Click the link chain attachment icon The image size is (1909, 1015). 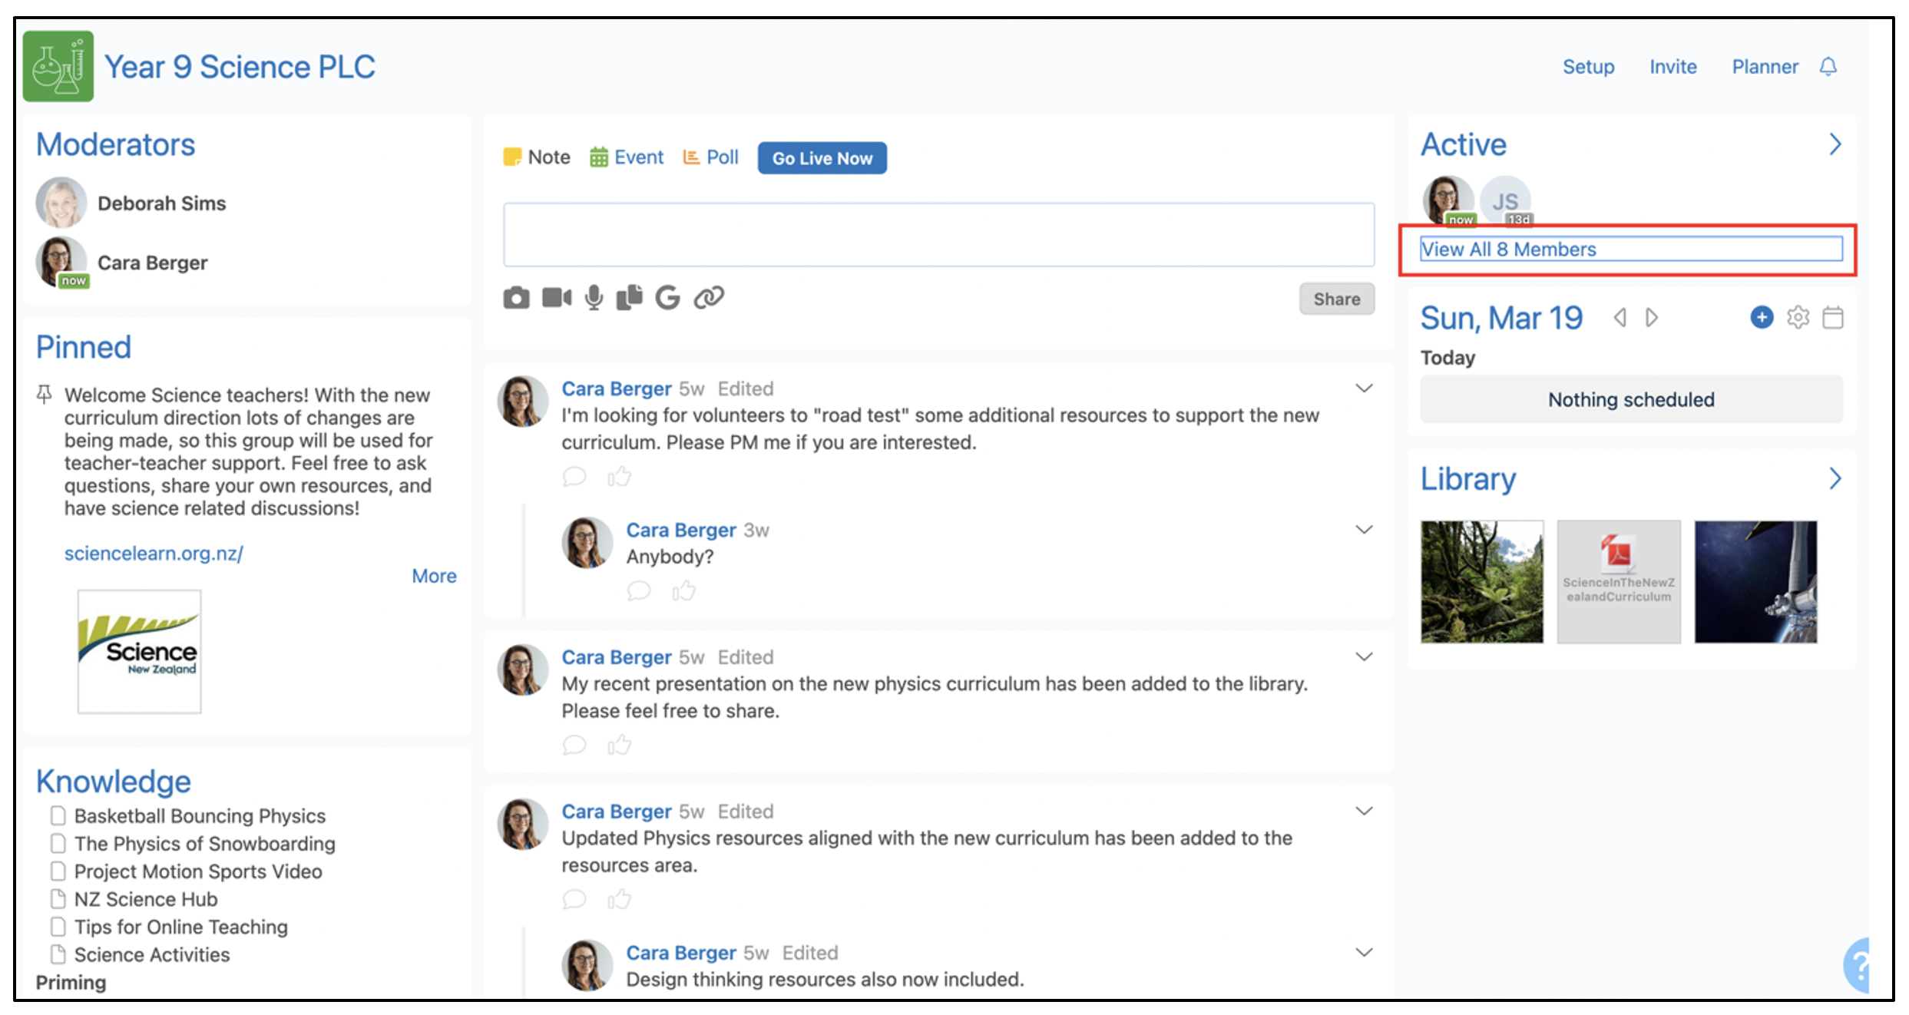[x=709, y=297]
